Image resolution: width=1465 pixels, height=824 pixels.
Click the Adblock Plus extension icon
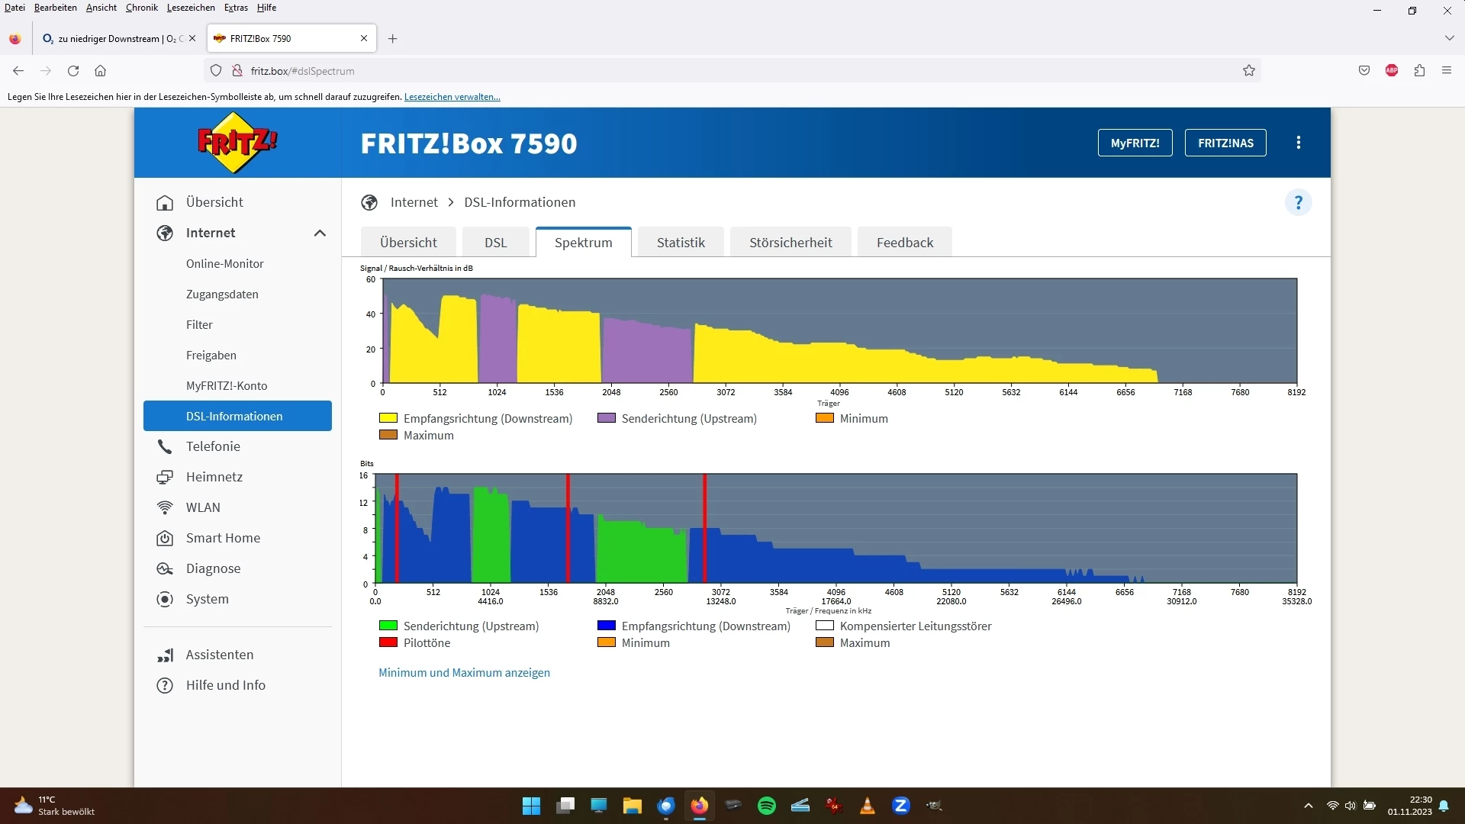click(1391, 71)
